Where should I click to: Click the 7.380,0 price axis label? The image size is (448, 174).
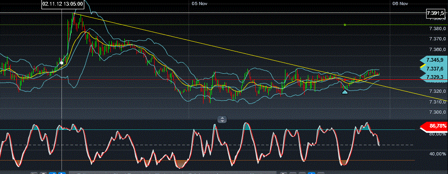(438, 29)
